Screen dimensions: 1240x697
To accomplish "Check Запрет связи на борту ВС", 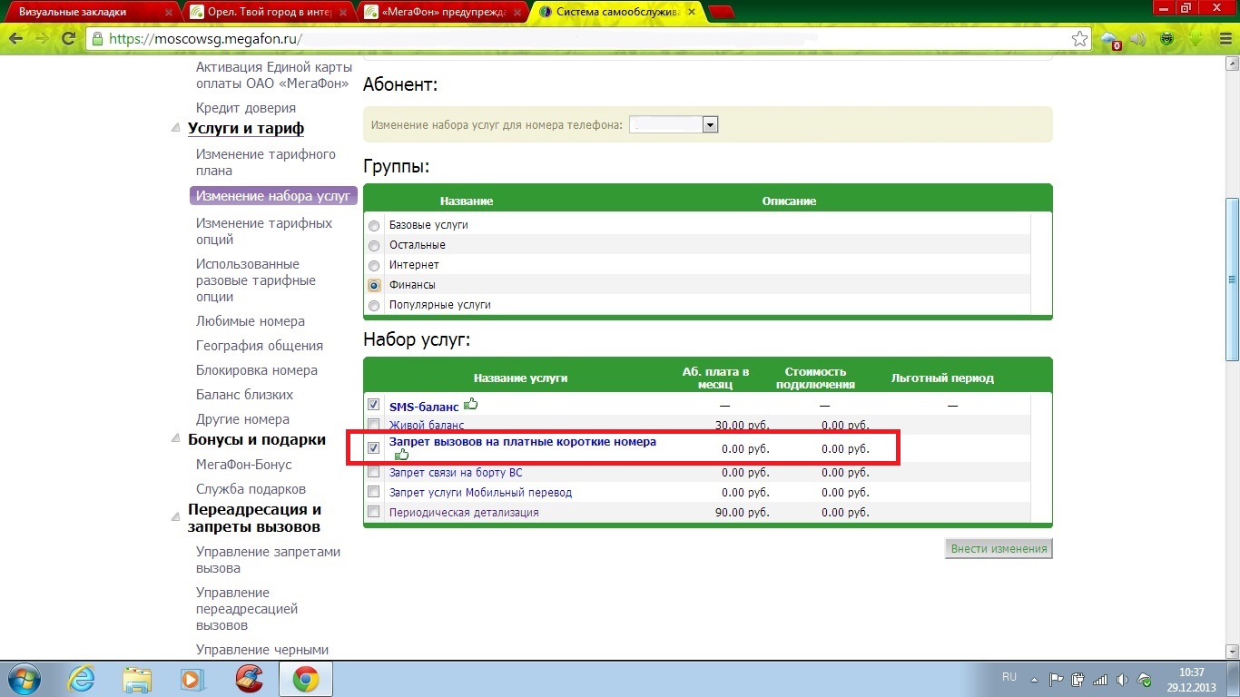I will [373, 472].
